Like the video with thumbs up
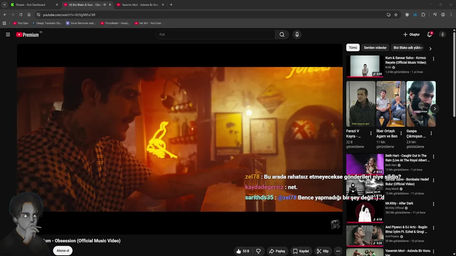 pos(242,251)
